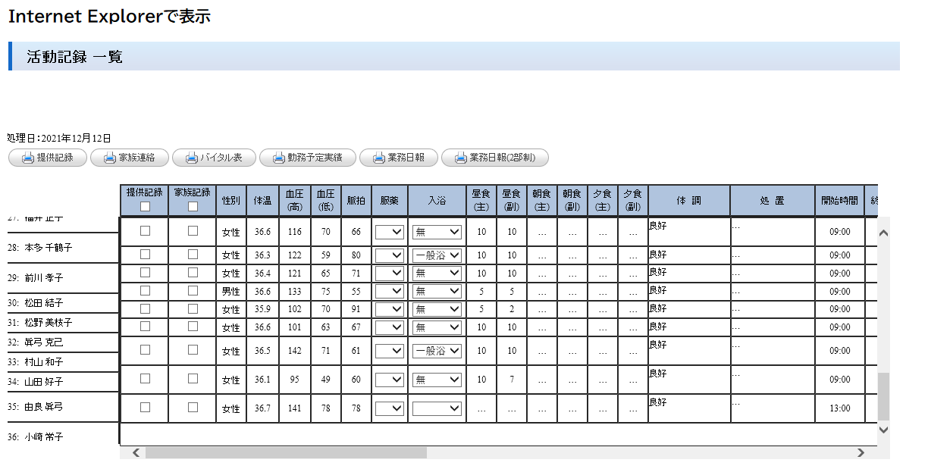Click the printer icon on バイタル表 button
Viewport: 928px width, 469px height.
tap(192, 158)
